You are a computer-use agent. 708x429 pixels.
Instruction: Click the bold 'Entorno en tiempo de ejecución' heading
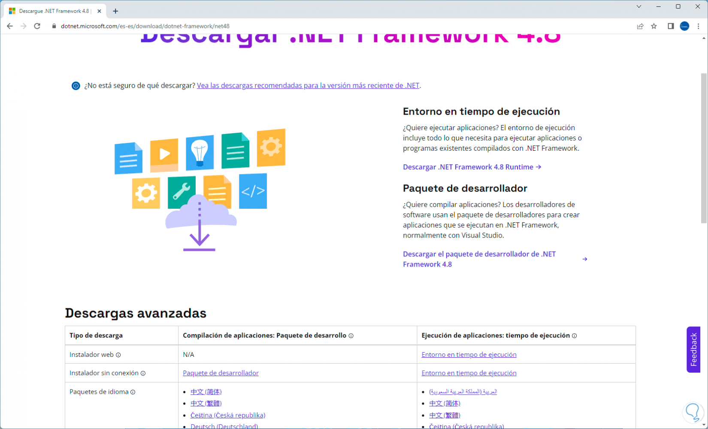point(481,112)
